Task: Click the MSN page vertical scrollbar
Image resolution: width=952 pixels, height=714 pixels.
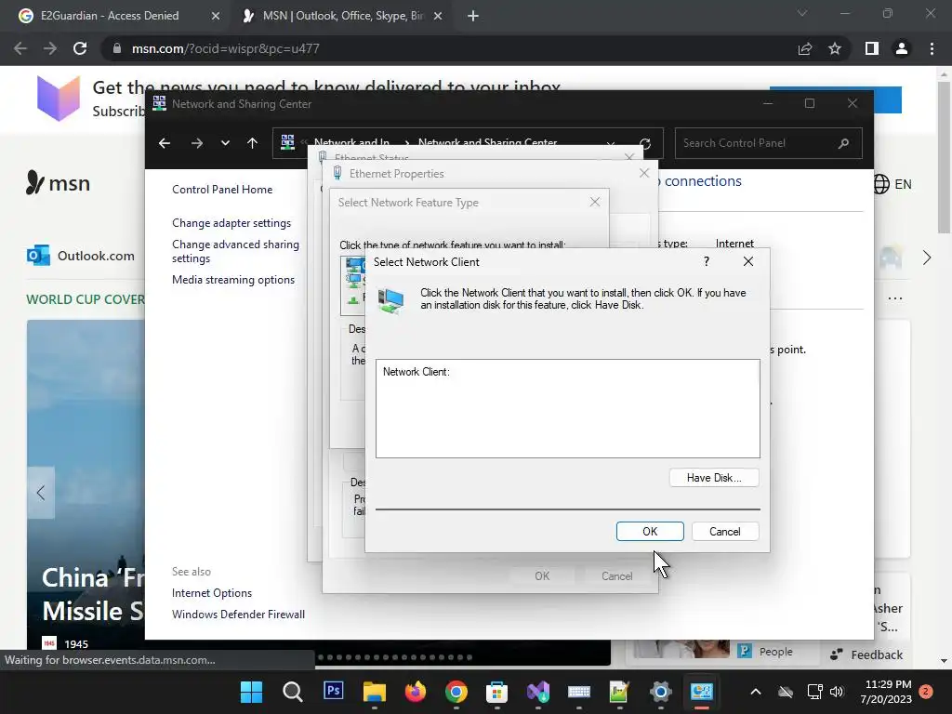Action: pyautogui.click(x=944, y=158)
